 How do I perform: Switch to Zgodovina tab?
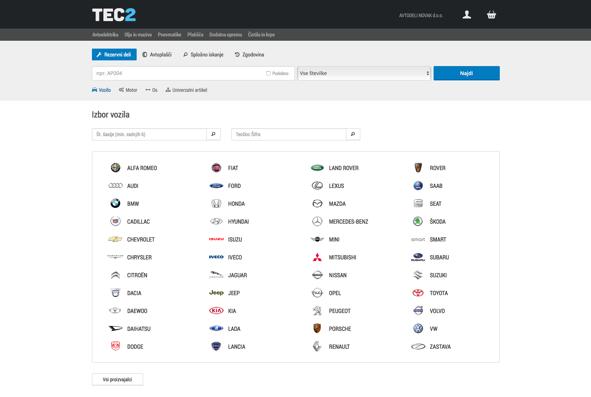click(x=249, y=54)
